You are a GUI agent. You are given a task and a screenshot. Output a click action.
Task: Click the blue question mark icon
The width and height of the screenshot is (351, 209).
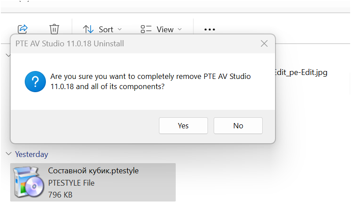pos(35,82)
